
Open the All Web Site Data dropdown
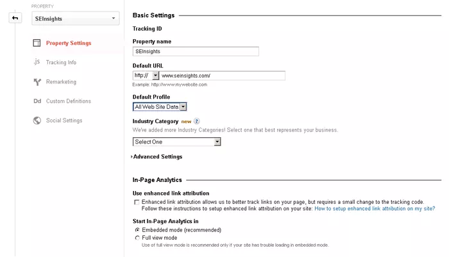tap(160, 107)
